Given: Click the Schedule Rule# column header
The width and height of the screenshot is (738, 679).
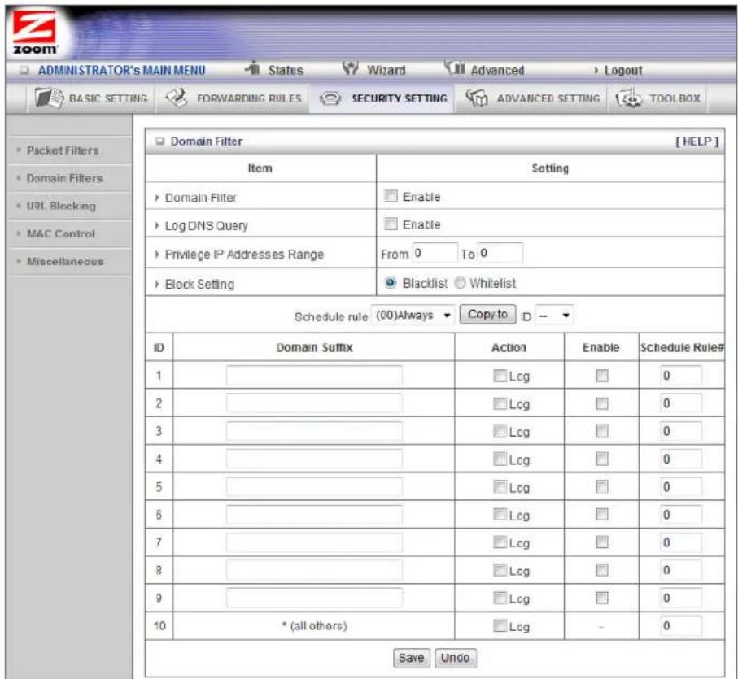Looking at the screenshot, I should click(x=682, y=347).
